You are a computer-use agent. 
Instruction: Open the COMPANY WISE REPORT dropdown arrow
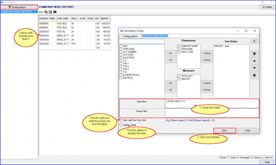(x=257, y=36)
